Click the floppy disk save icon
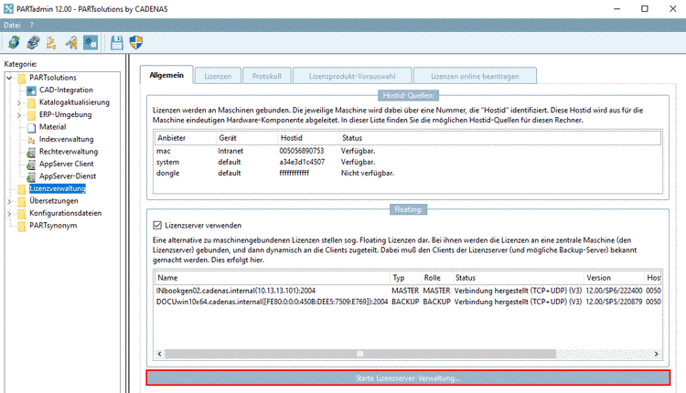686x393 pixels. click(x=117, y=42)
